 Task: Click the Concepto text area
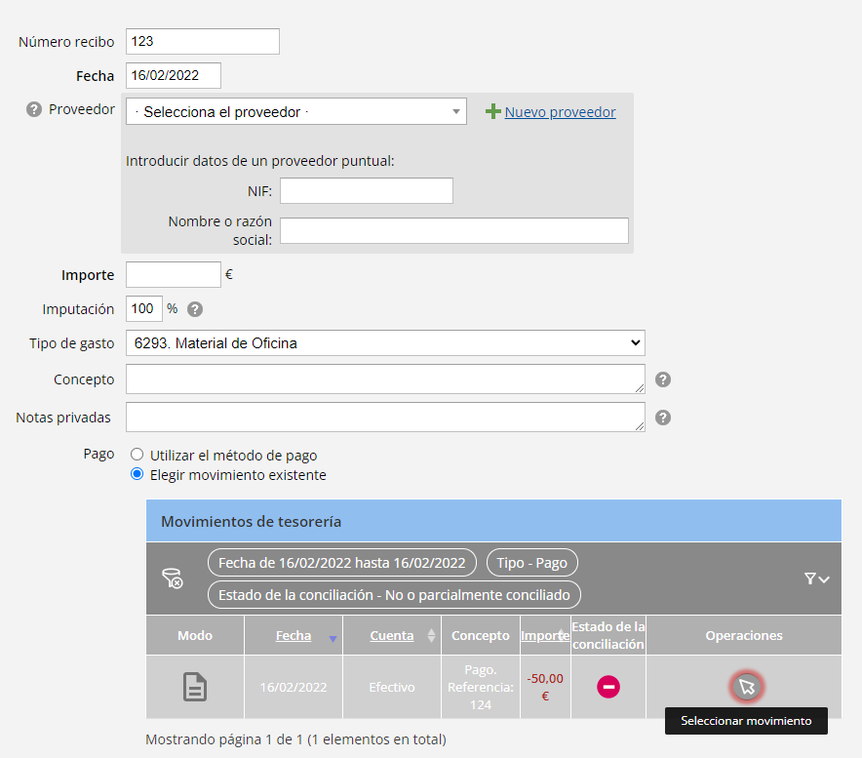(x=385, y=379)
